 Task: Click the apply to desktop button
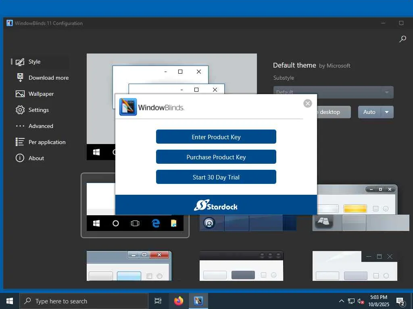pyautogui.click(x=334, y=112)
